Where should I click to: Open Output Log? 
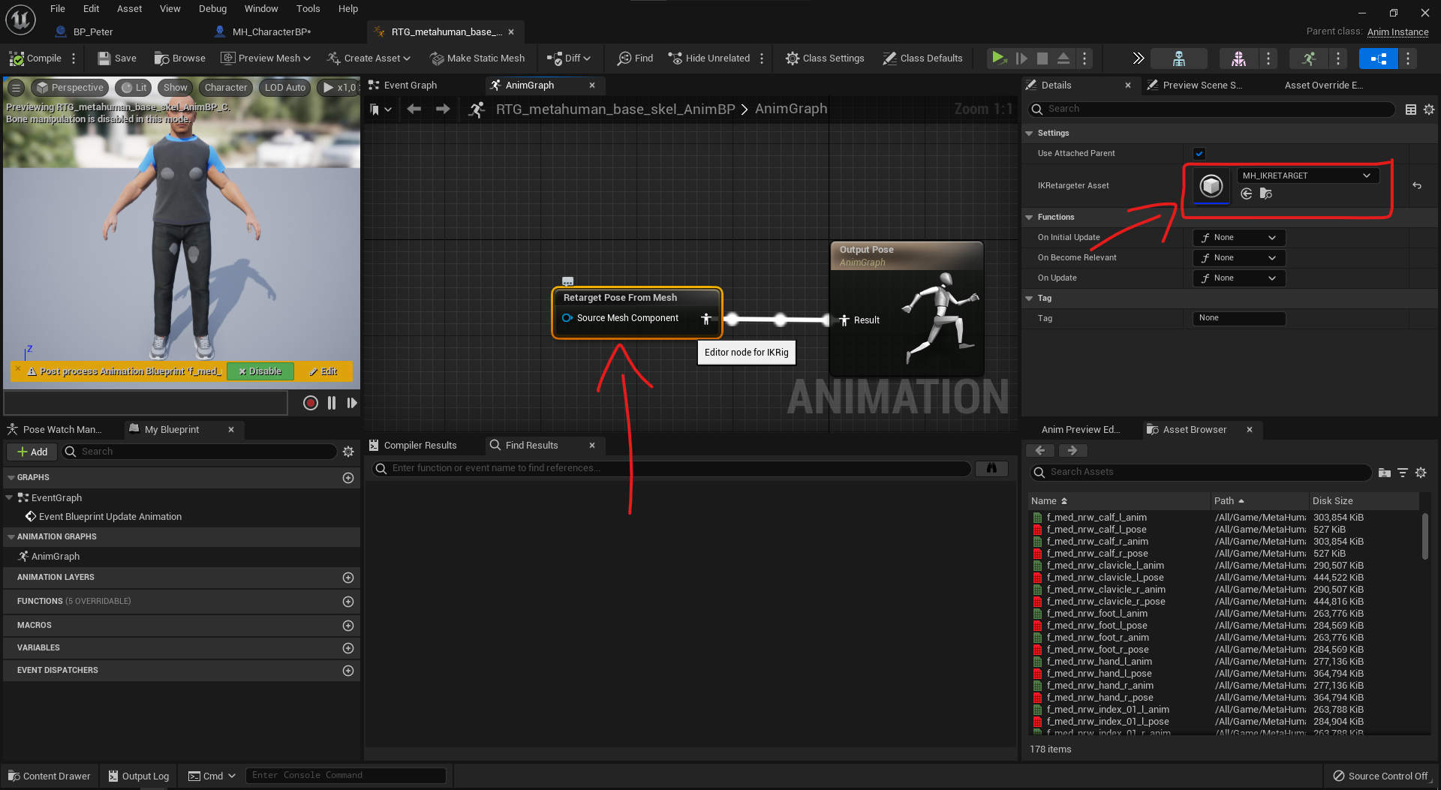point(139,776)
